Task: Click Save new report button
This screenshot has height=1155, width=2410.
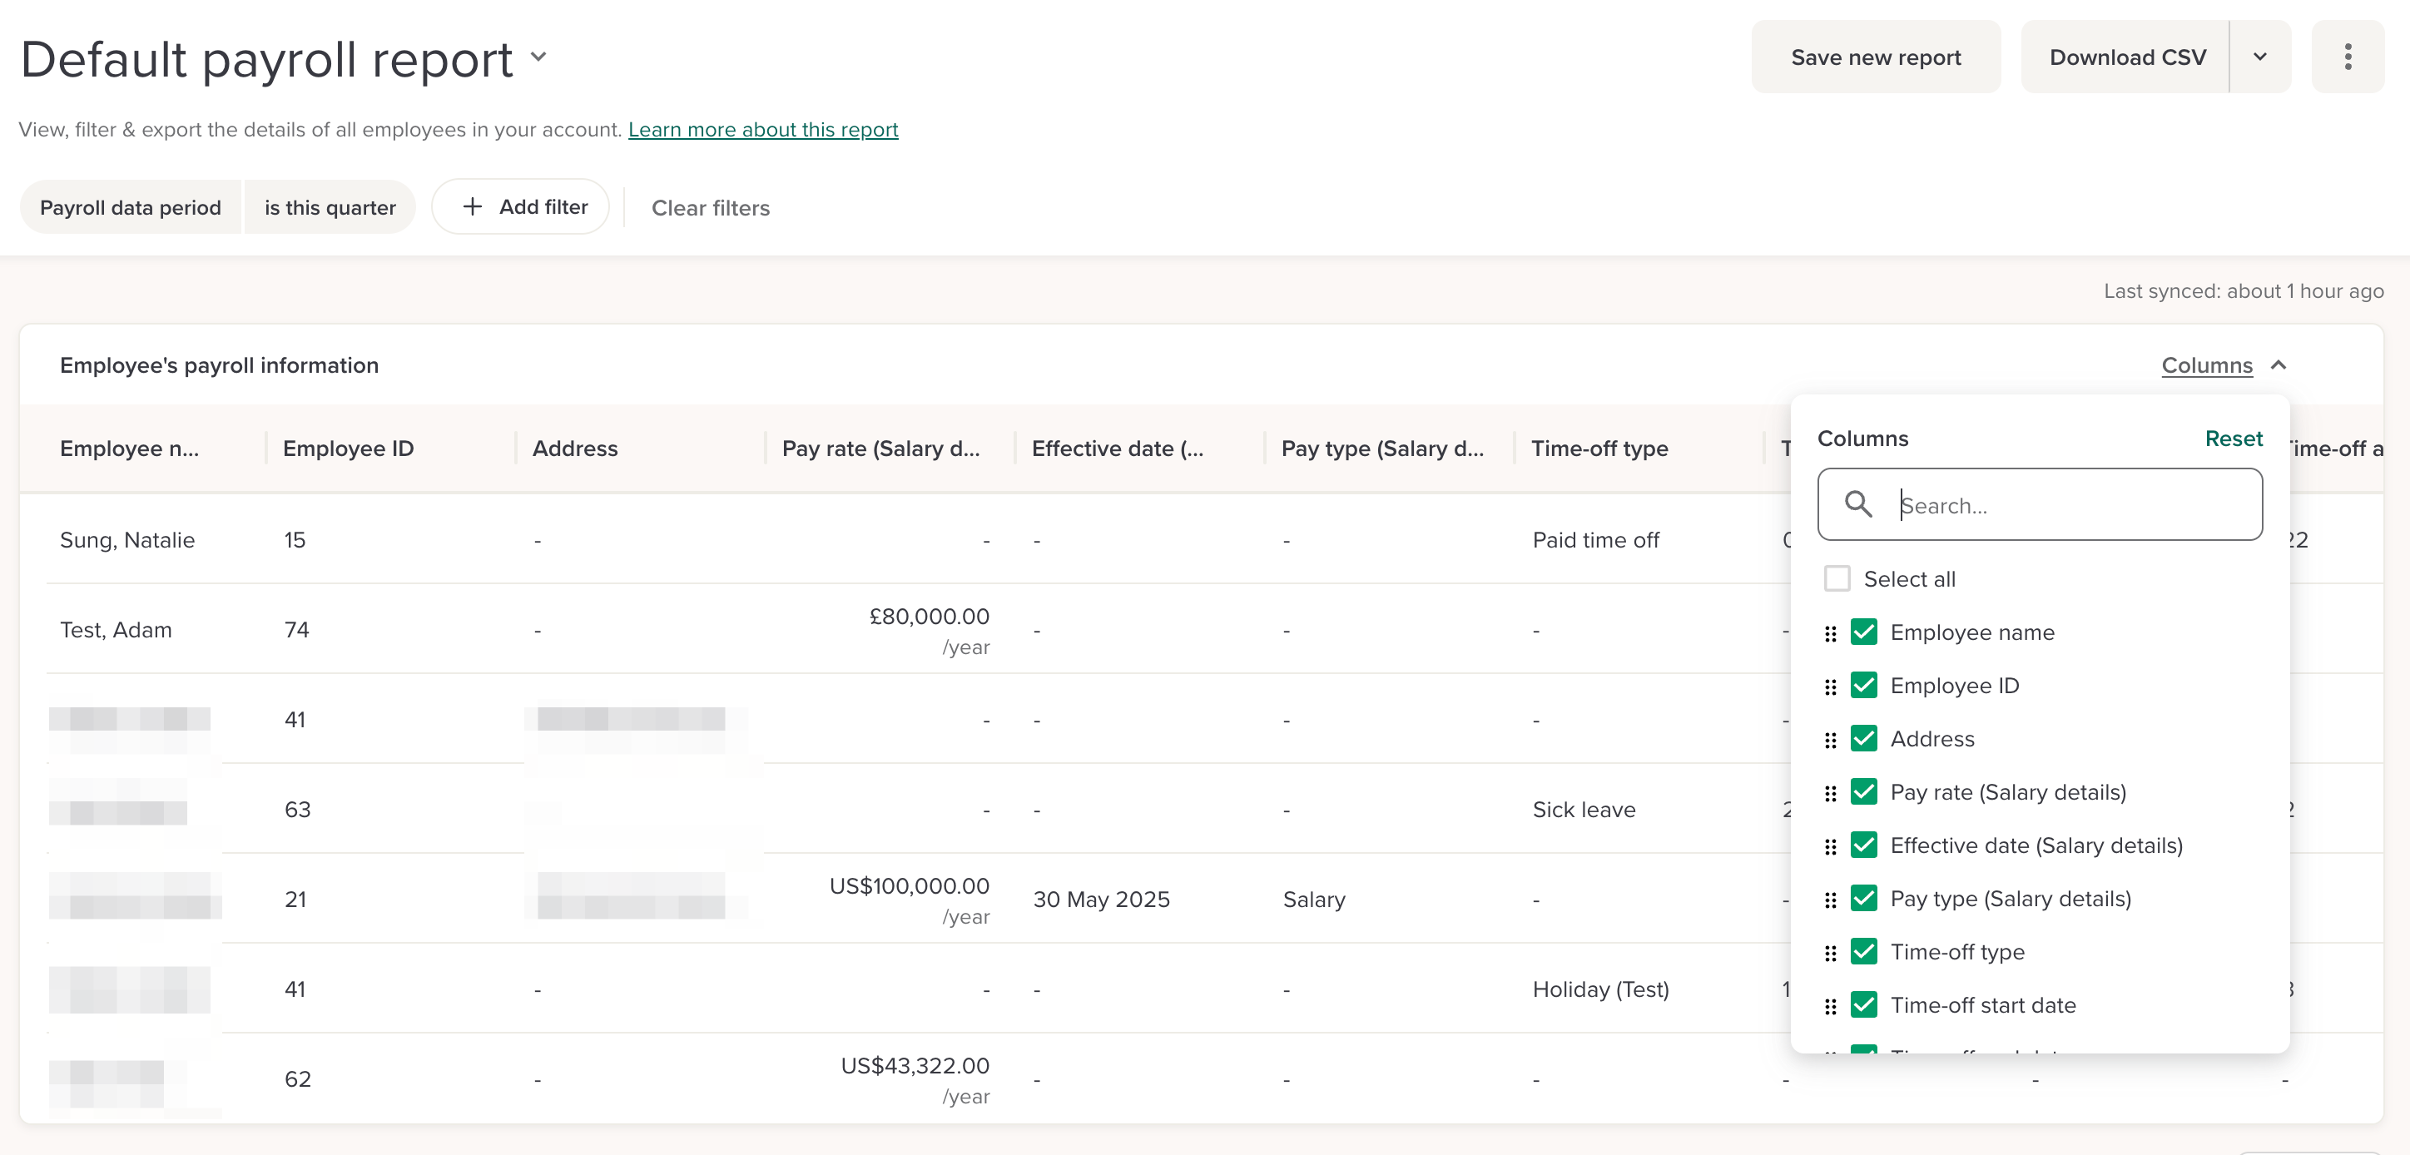Action: click(1875, 57)
